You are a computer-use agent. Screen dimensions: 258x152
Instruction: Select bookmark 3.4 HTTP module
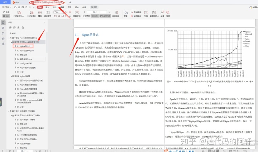[27, 135]
